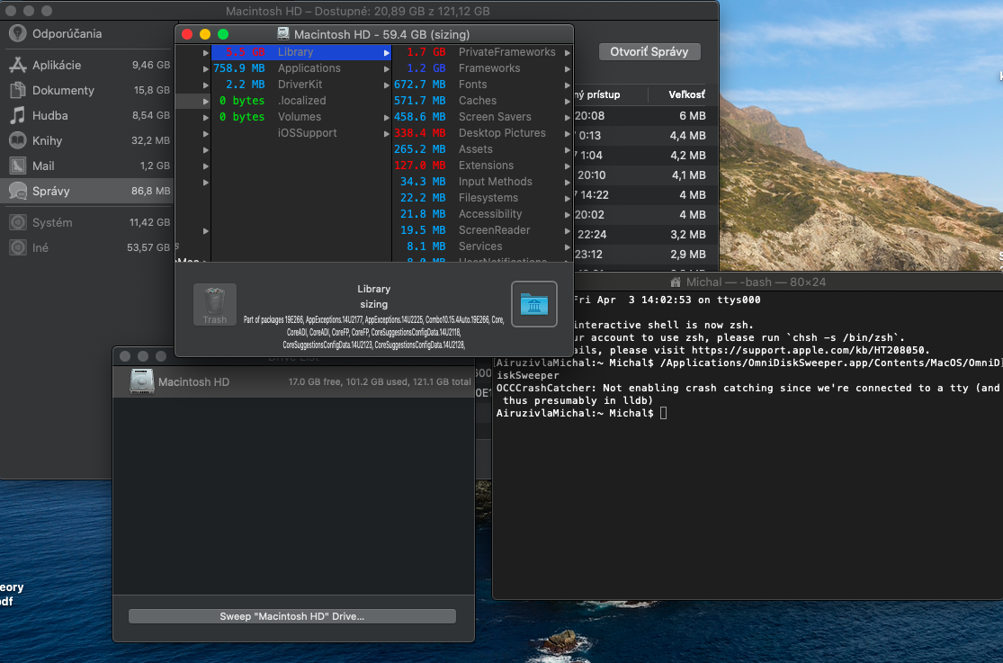
Task: Select the Aplikácie icon in the storage sidebar
Action: [17, 65]
